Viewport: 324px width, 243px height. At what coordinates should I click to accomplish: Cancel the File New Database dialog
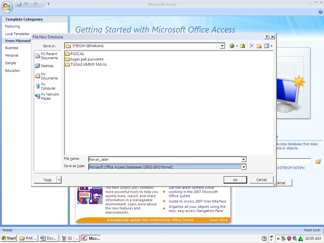pyautogui.click(x=262, y=179)
